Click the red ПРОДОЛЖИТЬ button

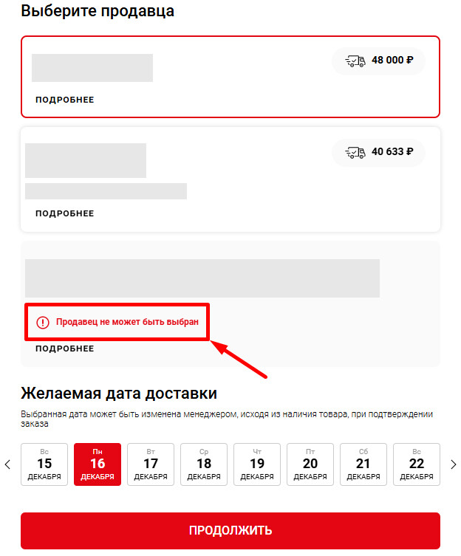click(x=230, y=530)
